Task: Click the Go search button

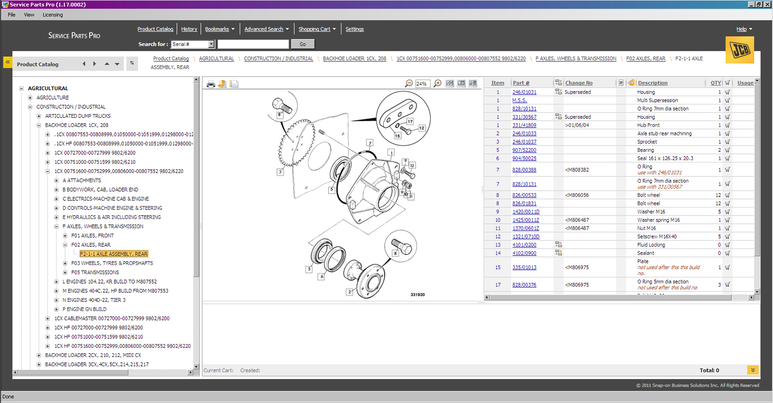Action: pos(302,44)
